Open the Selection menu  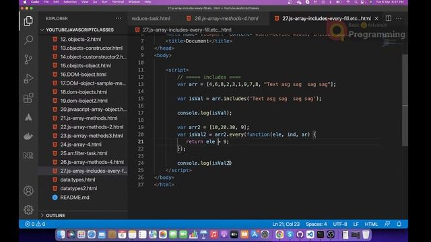(x=70, y=2)
